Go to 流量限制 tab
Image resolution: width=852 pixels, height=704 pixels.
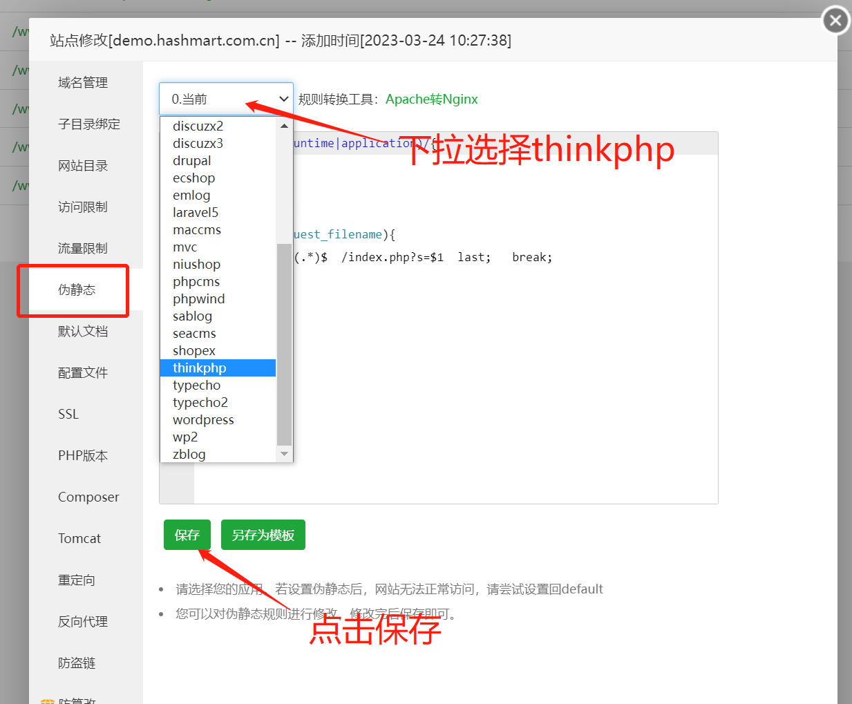click(x=86, y=248)
